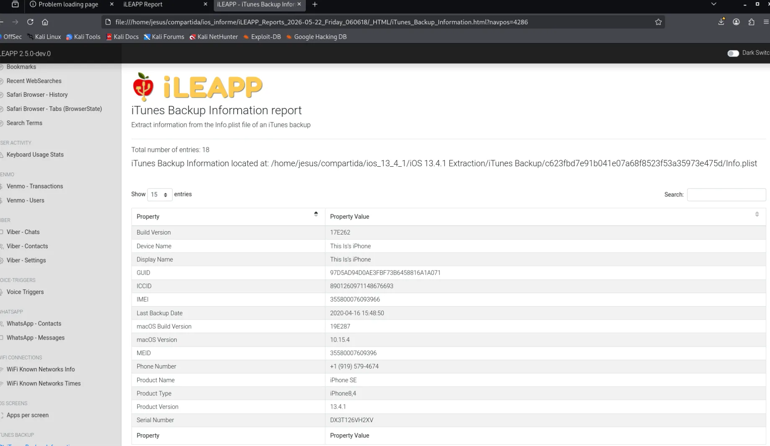Open the Kali Docs bookmark
The height and width of the screenshot is (446, 770).
(122, 37)
